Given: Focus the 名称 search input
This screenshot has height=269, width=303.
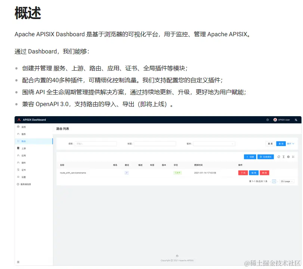Looking at the screenshot, I should 96,143.
